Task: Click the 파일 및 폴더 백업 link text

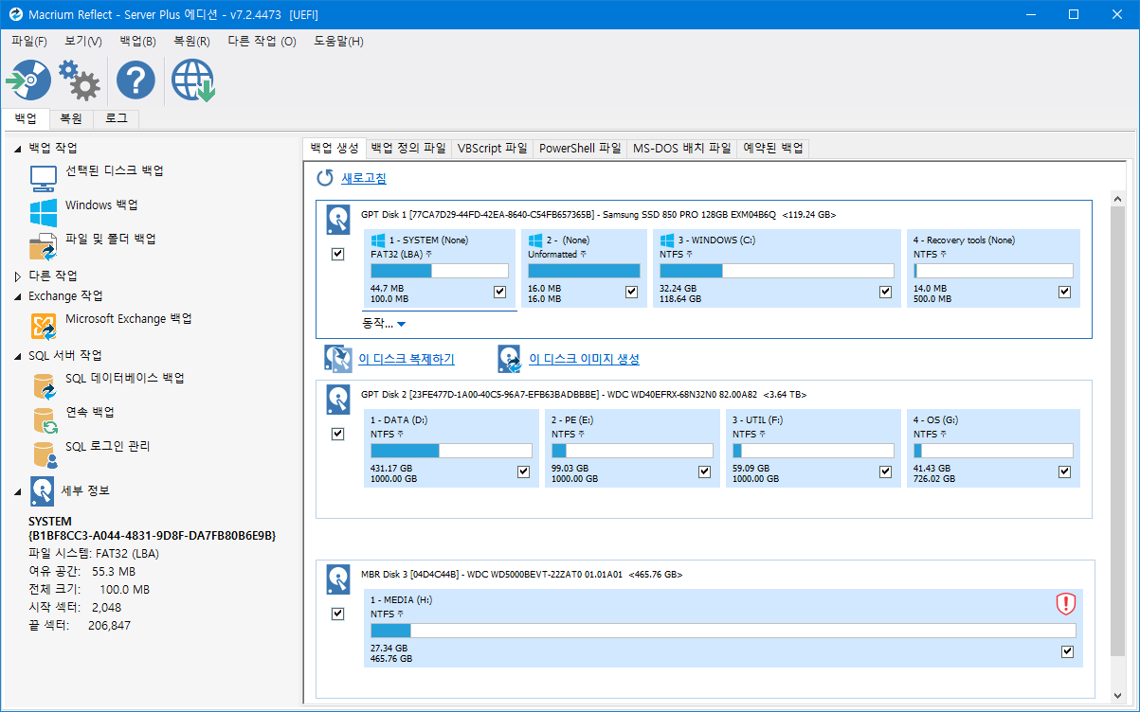Action: (x=111, y=239)
